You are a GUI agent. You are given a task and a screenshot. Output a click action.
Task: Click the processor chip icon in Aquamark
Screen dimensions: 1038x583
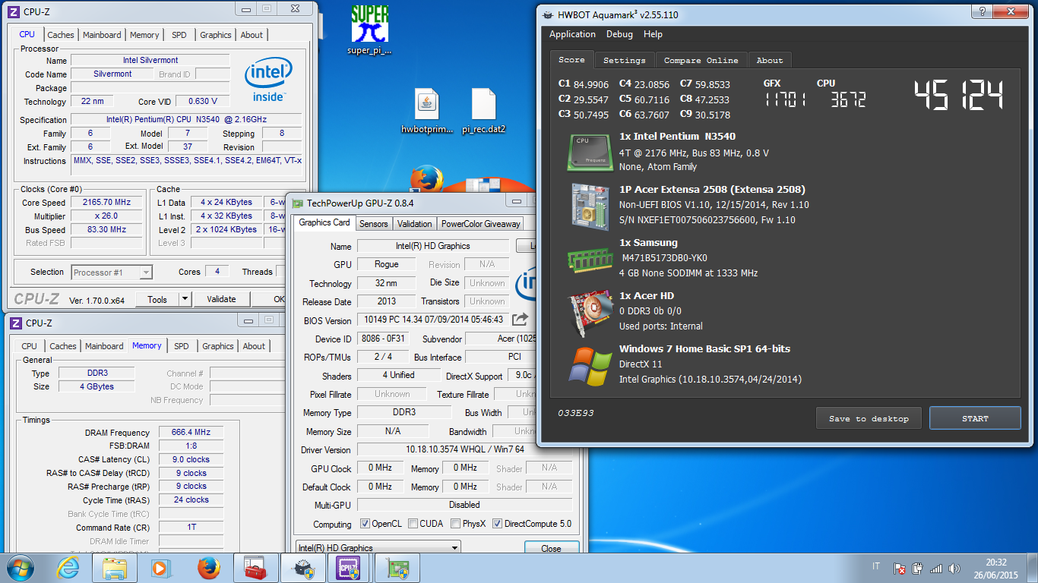tap(590, 152)
